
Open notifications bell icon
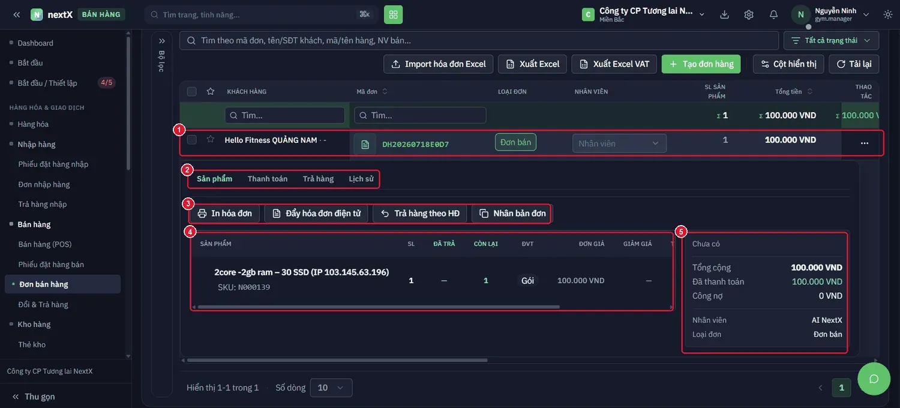click(773, 14)
